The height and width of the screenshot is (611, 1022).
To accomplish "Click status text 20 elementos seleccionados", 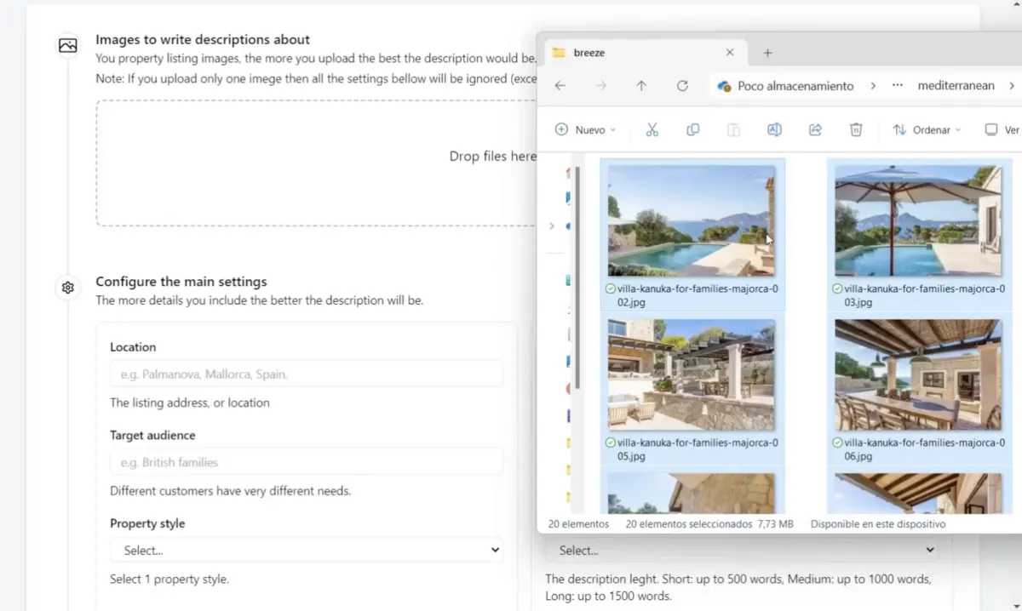I will 688,524.
